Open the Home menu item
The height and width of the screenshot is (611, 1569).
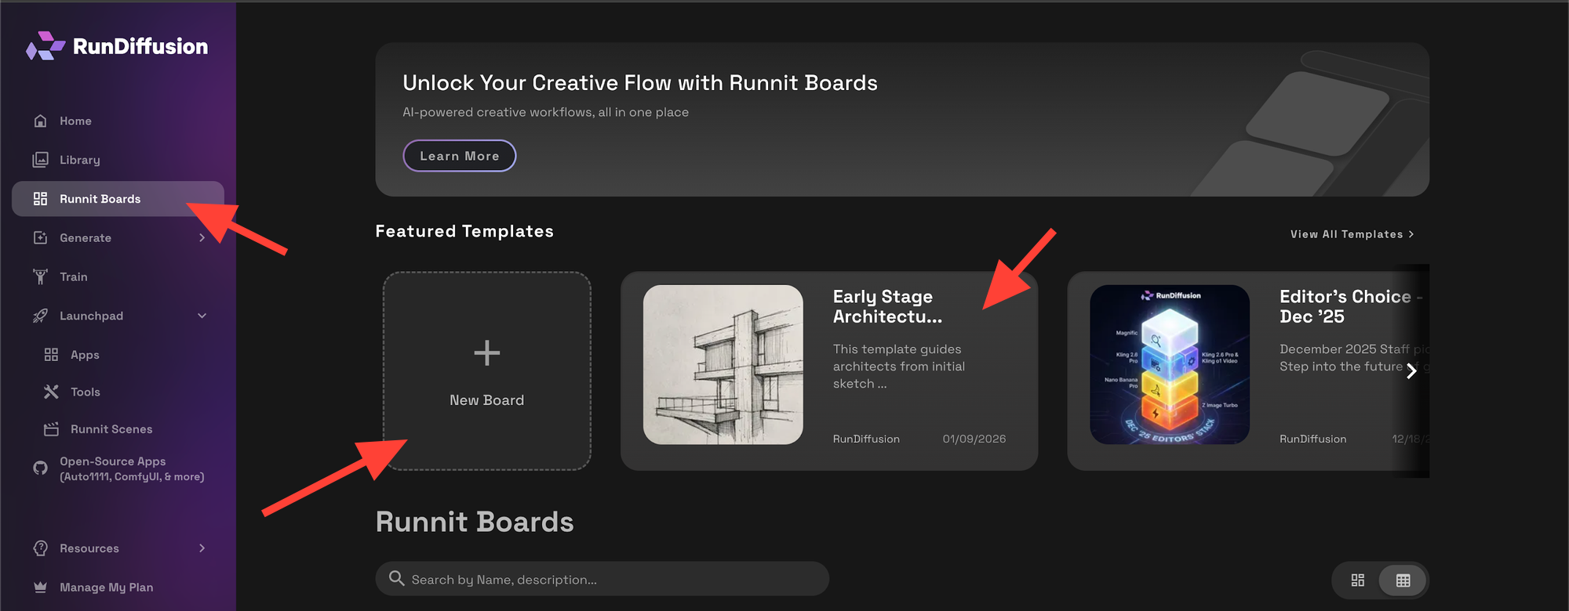point(118,121)
